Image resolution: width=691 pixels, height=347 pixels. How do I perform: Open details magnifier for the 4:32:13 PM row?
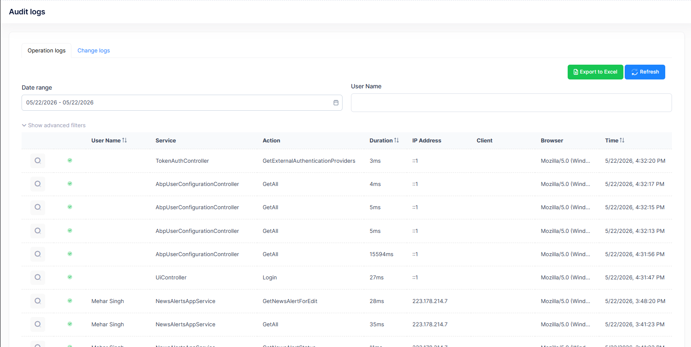pyautogui.click(x=38, y=231)
